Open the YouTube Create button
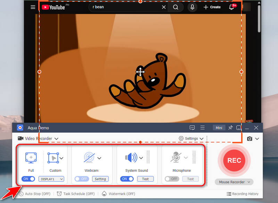The width and height of the screenshot is (278, 203). point(212,7)
